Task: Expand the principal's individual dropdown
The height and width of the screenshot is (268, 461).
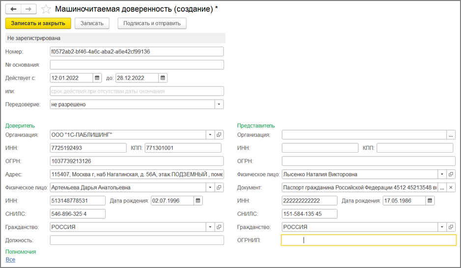Action: click(210, 187)
